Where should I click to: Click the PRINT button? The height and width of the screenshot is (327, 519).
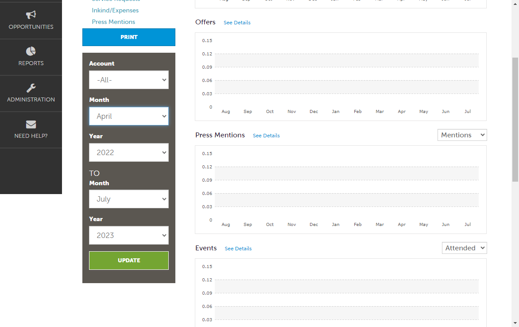(x=129, y=37)
